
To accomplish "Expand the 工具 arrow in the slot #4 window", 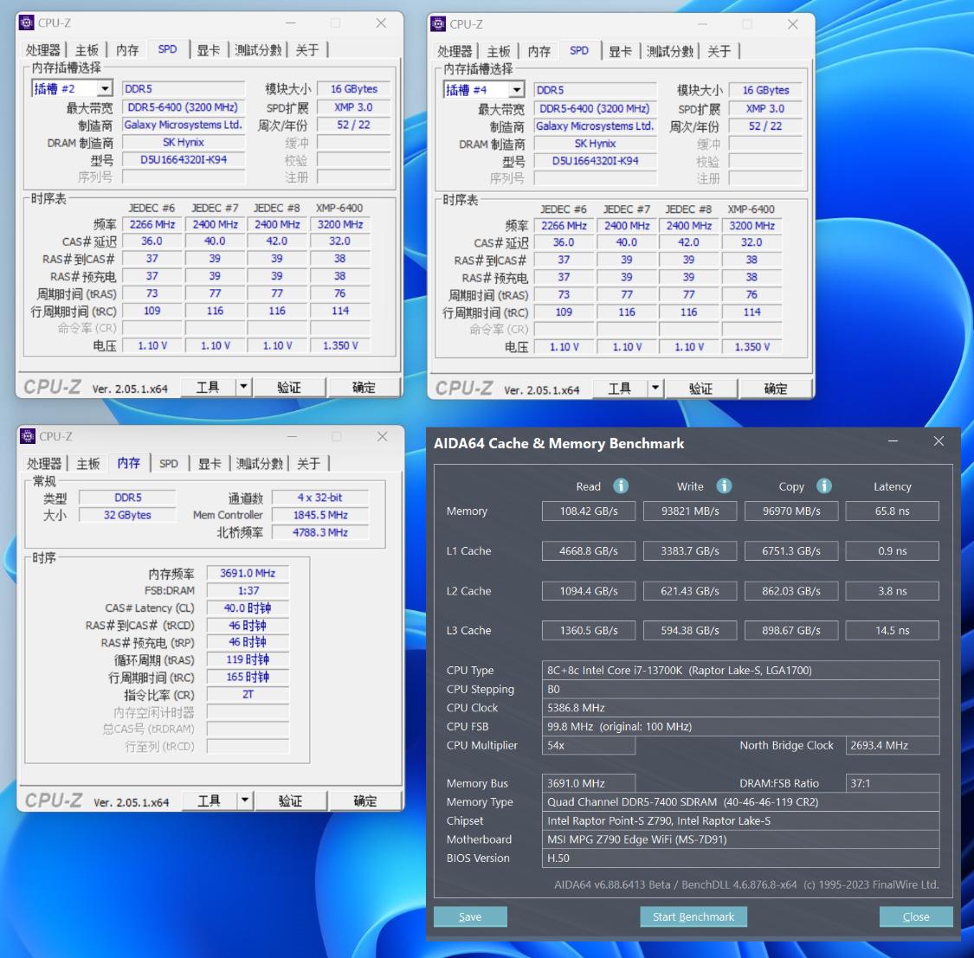I will point(655,389).
